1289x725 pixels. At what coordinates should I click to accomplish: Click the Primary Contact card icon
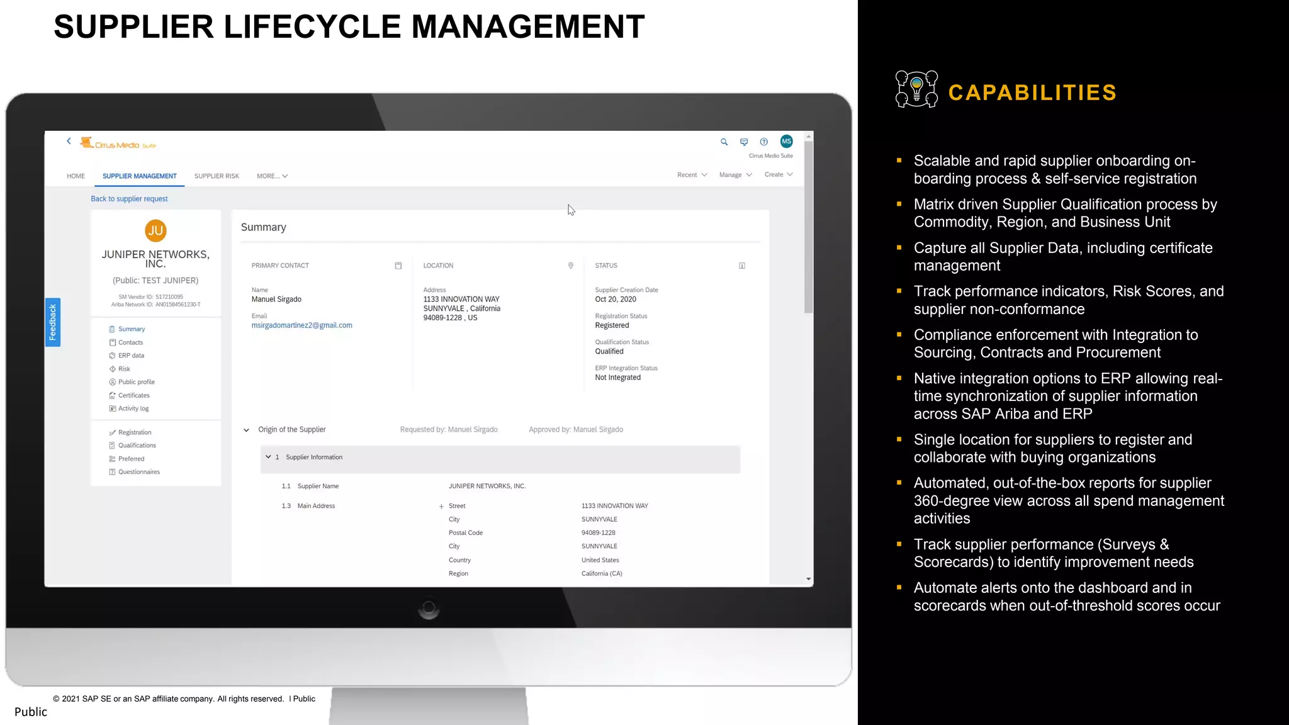398,266
